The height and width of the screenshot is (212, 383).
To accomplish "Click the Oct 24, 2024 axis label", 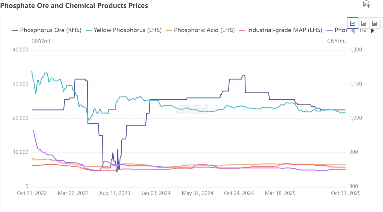I will tap(239, 193).
